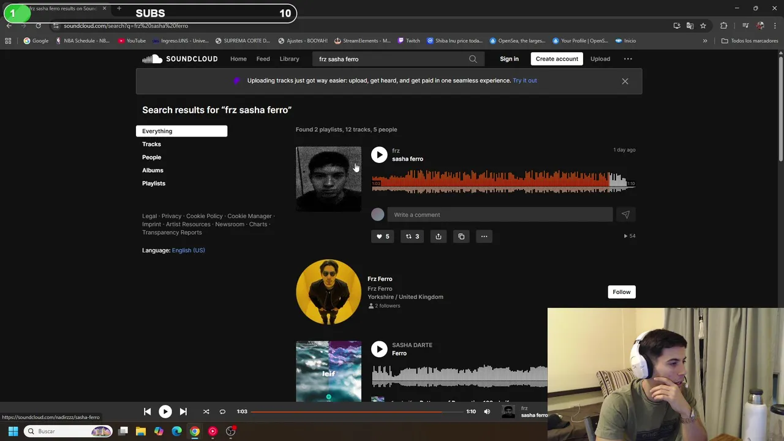Image resolution: width=784 pixels, height=441 pixels.
Task: Open File Explorer from the taskbar
Action: (x=141, y=431)
